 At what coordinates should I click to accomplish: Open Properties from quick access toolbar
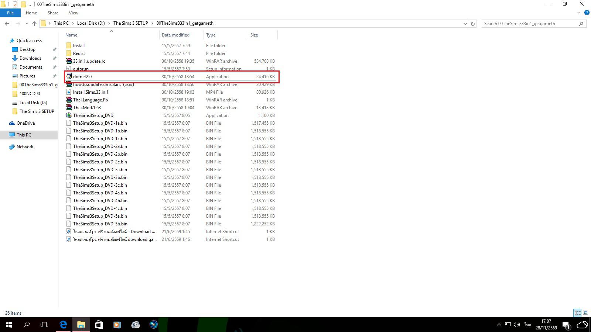coord(15,4)
